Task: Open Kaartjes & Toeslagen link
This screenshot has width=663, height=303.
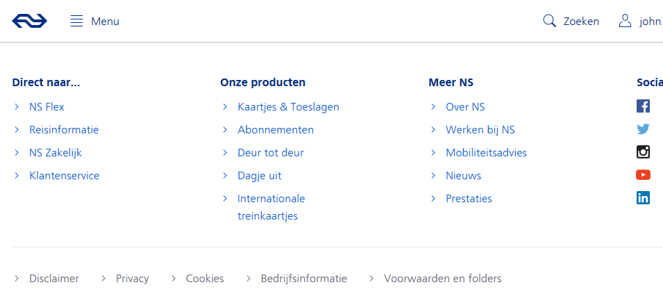Action: [288, 106]
